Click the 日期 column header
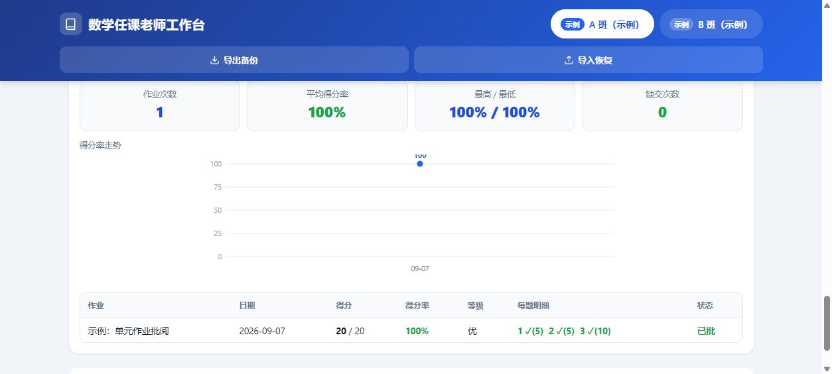Image resolution: width=832 pixels, height=374 pixels. 247,306
